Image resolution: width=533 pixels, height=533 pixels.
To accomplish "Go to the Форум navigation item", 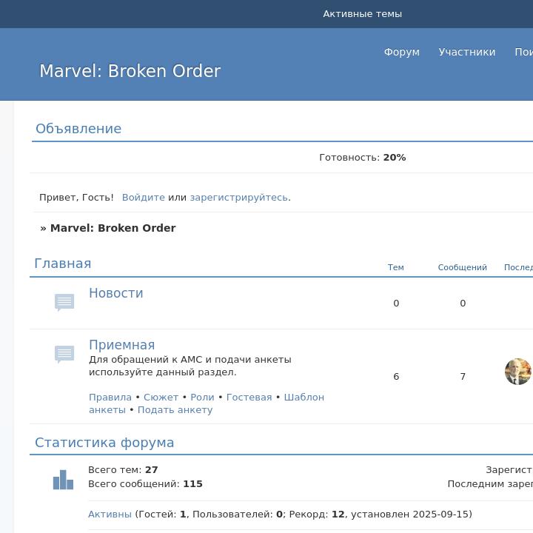I will pyautogui.click(x=401, y=52).
